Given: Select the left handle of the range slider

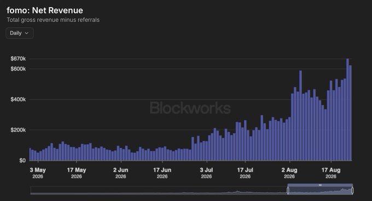Looking at the screenshot, I should (x=288, y=191).
